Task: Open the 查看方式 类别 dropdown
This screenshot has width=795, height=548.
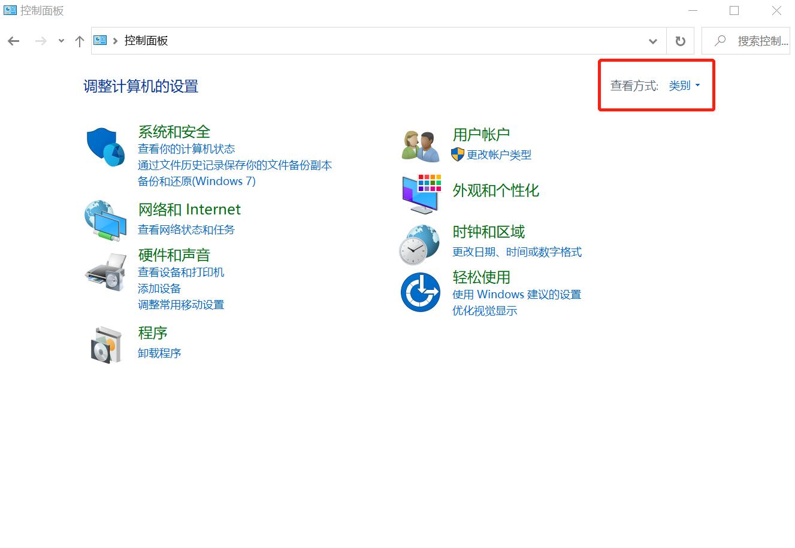Action: click(x=684, y=85)
